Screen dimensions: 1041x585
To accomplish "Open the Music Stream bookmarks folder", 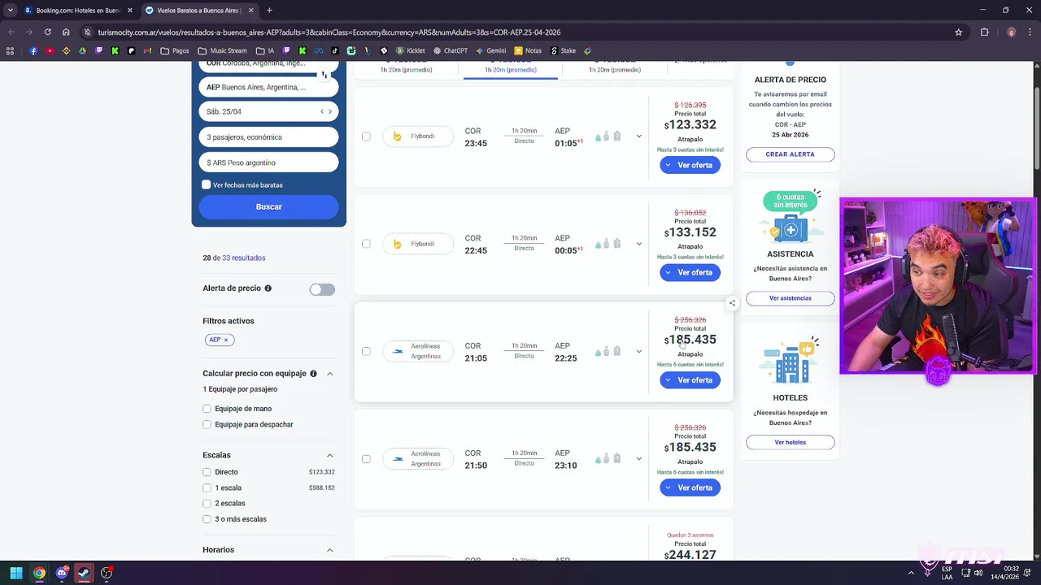I will tap(222, 50).
